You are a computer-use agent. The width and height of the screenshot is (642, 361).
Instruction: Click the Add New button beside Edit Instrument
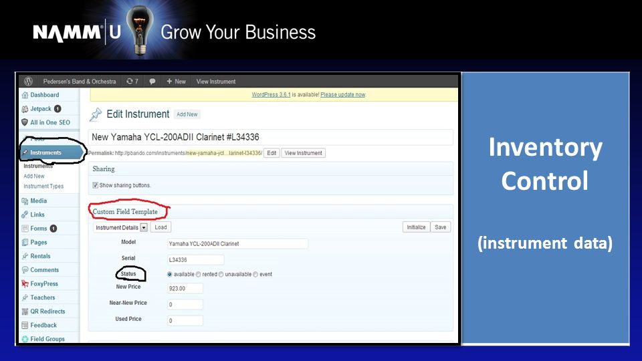click(x=187, y=114)
